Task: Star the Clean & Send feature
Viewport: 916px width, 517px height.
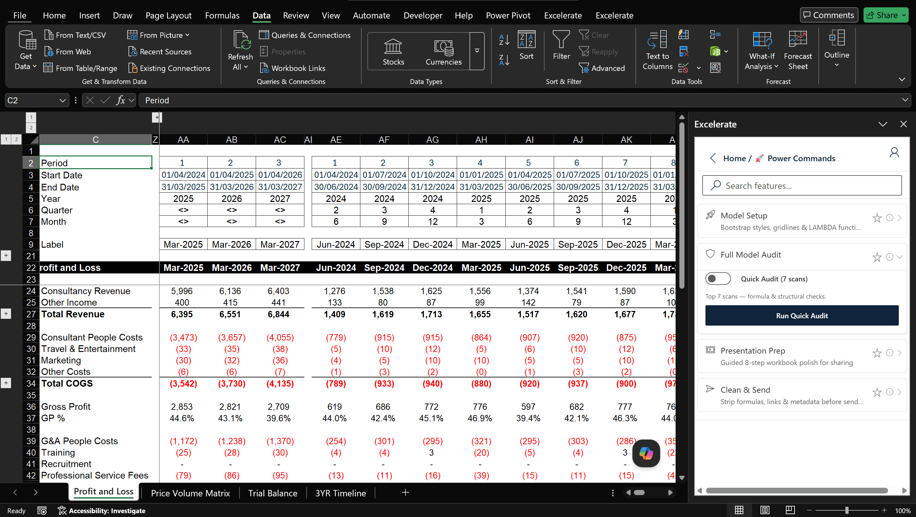Action: 877,392
